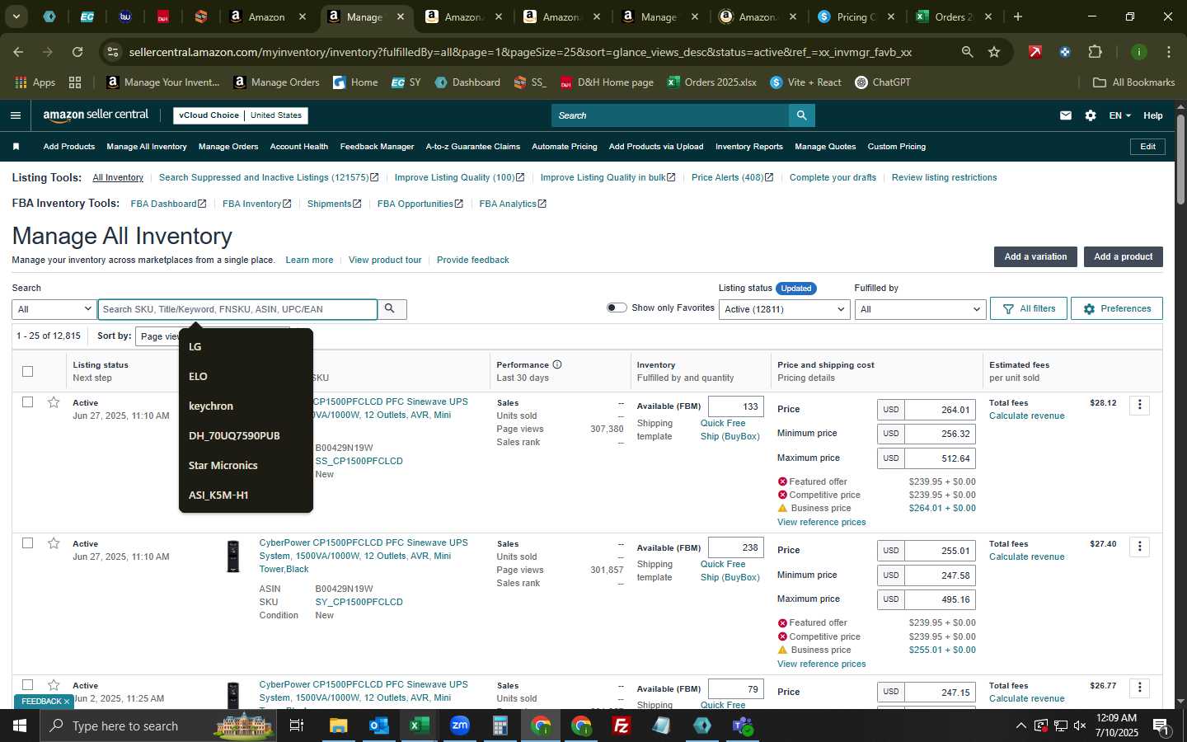Click the SY_CP1500PFCLCD product thumbnail

233,556
